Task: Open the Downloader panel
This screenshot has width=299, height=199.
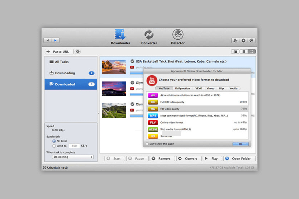Action: 120,36
